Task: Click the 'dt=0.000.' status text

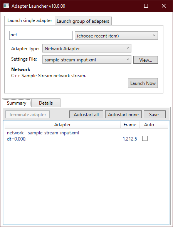Action: pos(17,139)
